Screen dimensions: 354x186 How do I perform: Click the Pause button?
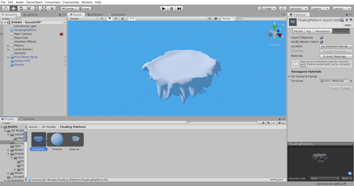point(171,9)
